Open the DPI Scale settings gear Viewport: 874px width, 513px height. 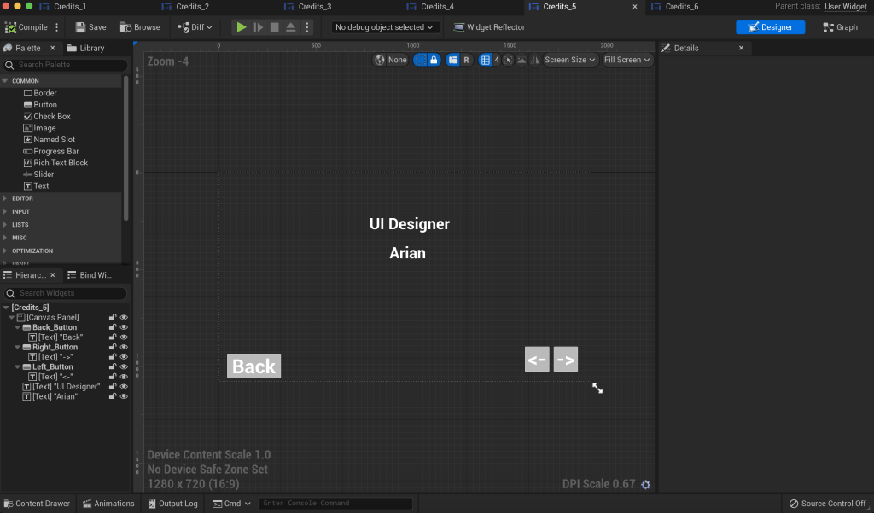click(645, 485)
